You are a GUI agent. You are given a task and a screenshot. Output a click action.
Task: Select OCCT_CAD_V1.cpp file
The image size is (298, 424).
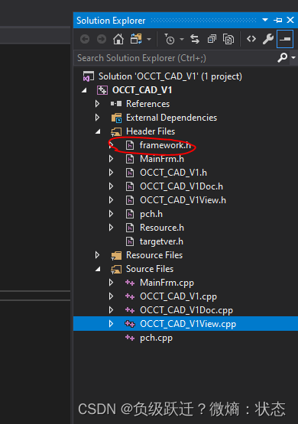(x=179, y=296)
